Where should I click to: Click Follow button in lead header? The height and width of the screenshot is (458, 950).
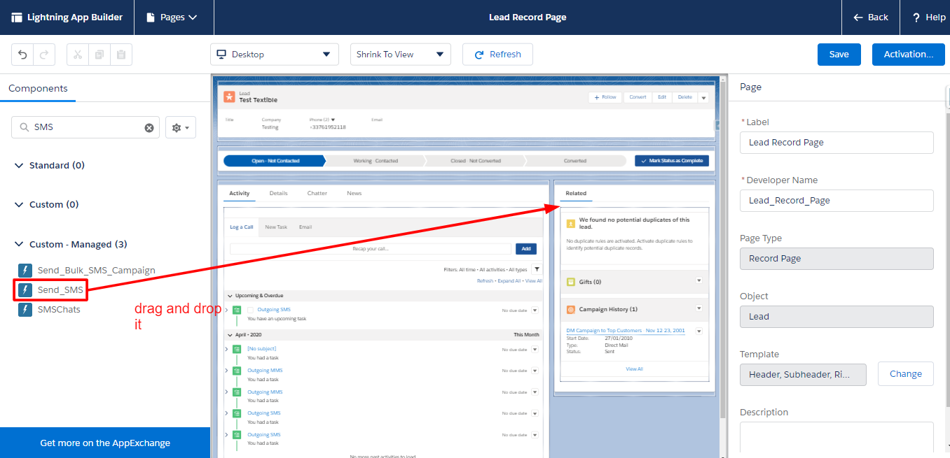coord(605,97)
